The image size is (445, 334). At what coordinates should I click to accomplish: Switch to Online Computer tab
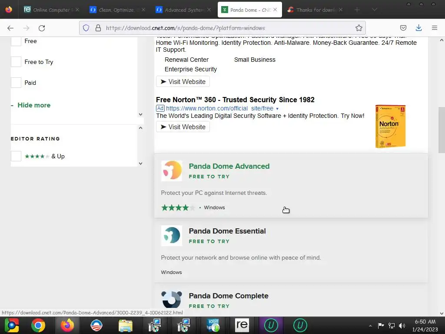click(51, 10)
